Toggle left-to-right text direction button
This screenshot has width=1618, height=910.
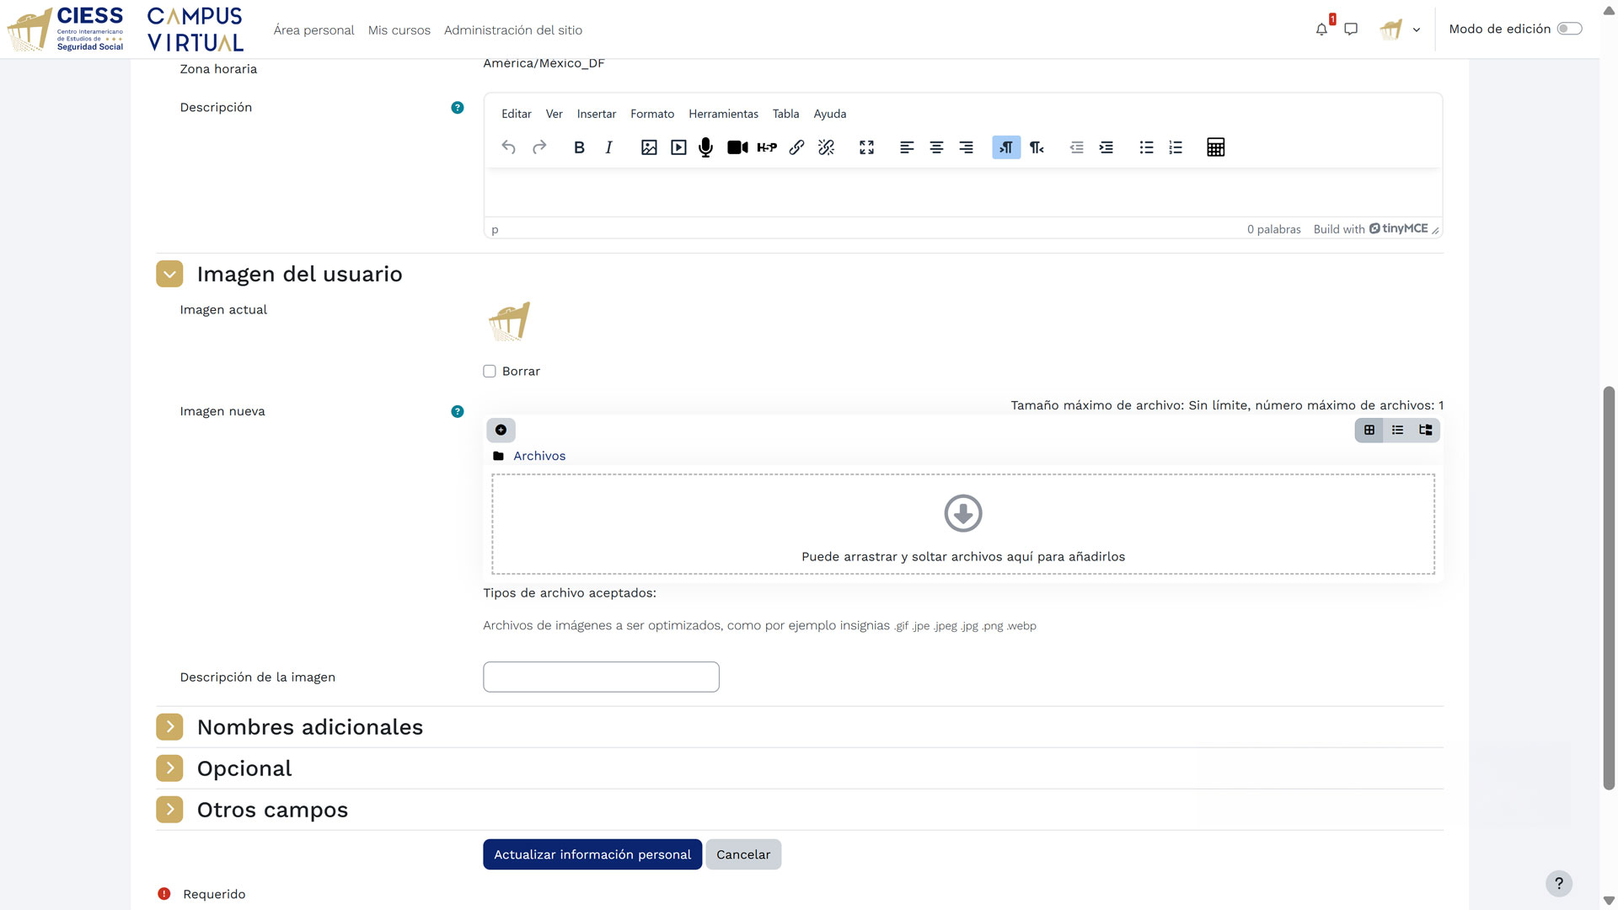[1006, 147]
